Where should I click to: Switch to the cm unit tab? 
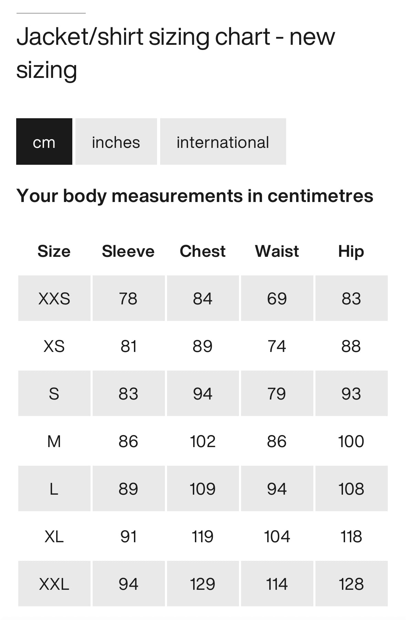(44, 142)
